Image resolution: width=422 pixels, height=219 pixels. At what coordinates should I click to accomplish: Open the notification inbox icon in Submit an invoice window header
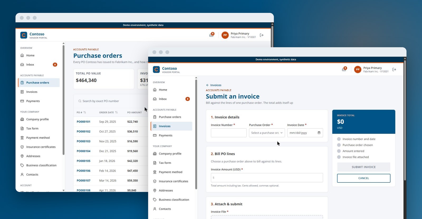344,69
